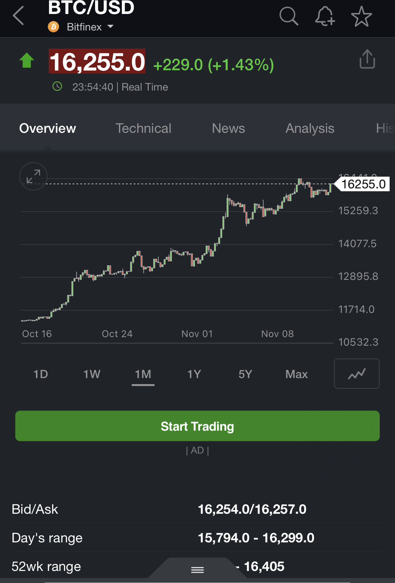The image size is (395, 583).
Task: Tap the 16255.0 price label on chart
Action: (x=363, y=184)
